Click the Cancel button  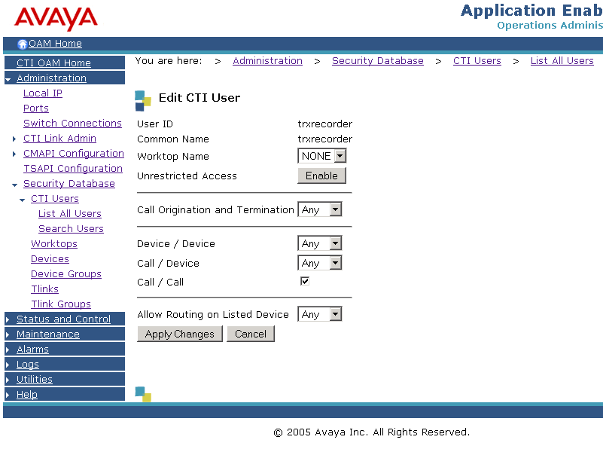pyautogui.click(x=251, y=334)
